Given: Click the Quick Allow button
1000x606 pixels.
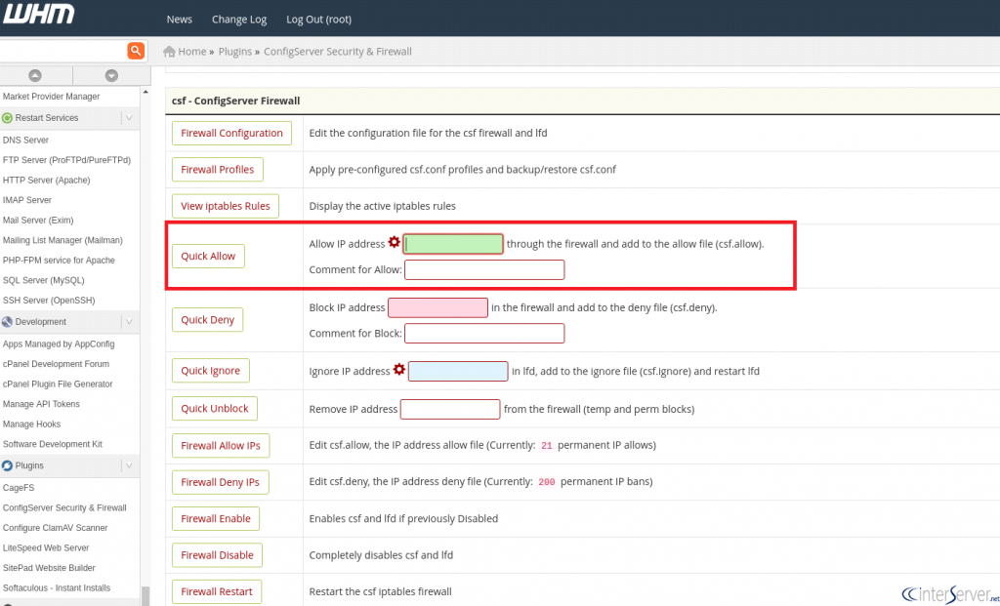Looking at the screenshot, I should pos(208,257).
